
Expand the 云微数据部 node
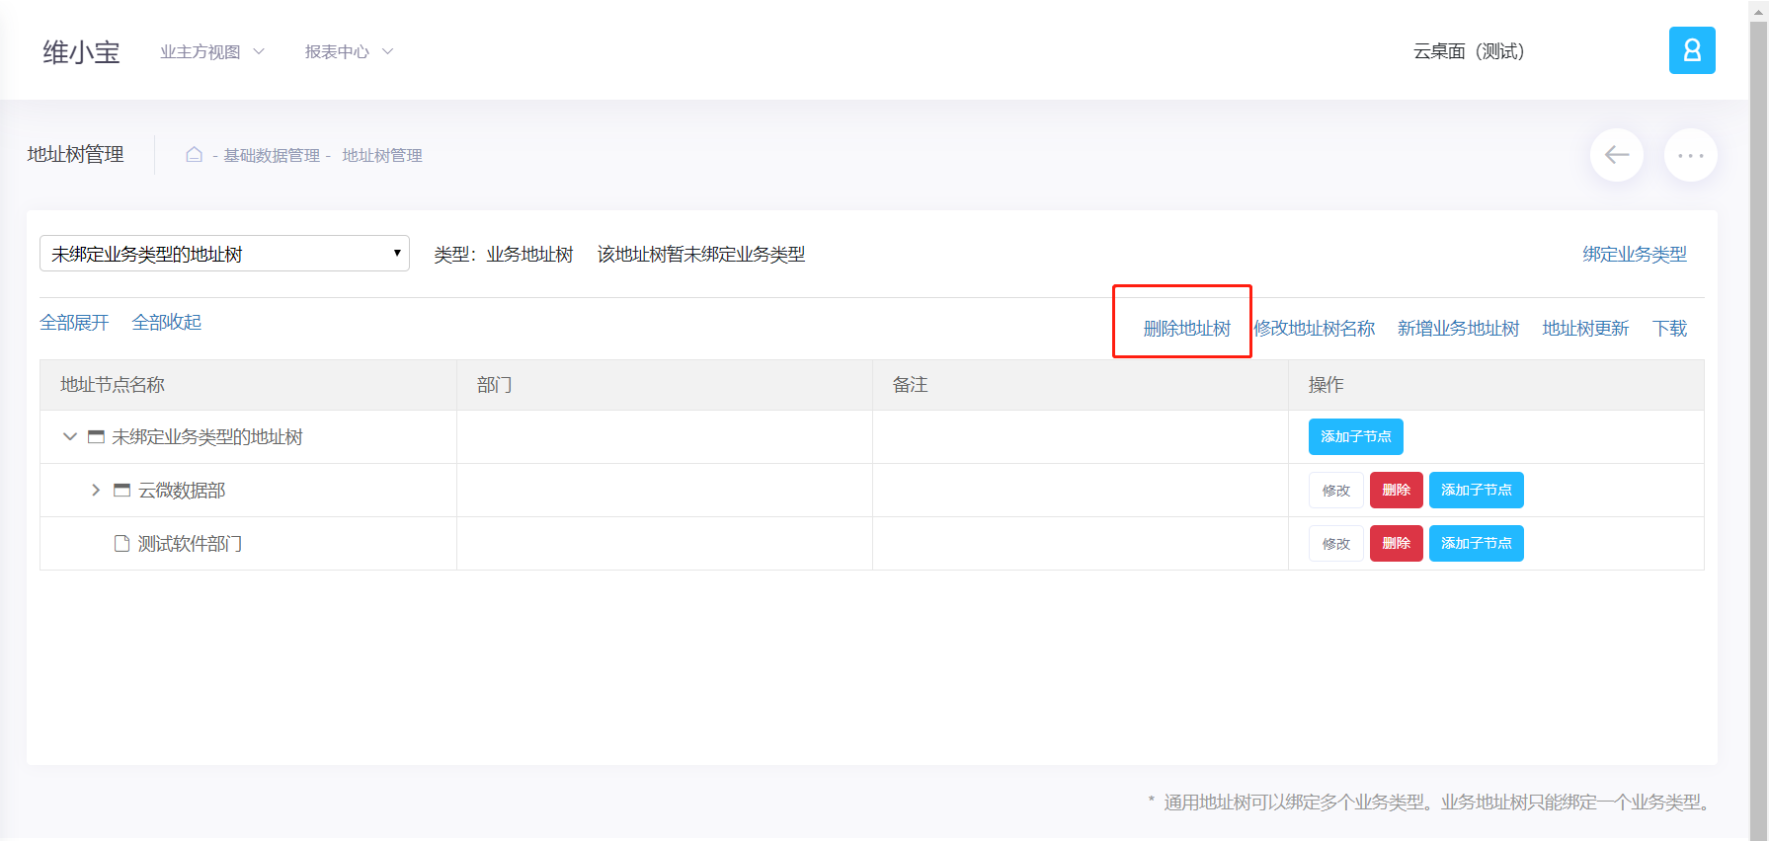click(96, 490)
